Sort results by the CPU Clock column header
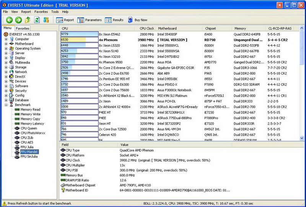 click(x=145, y=28)
